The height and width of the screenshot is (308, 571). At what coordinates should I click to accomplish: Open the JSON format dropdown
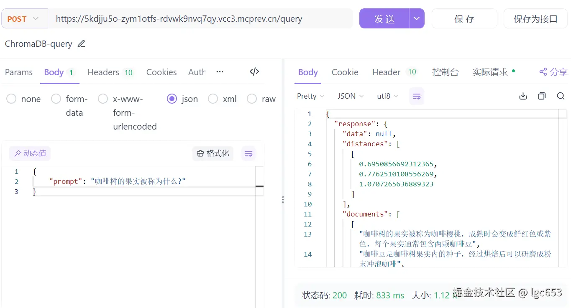click(x=351, y=96)
